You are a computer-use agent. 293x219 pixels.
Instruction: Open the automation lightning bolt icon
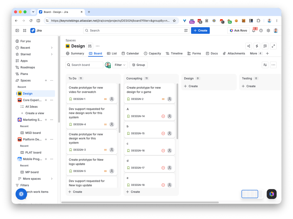click(257, 46)
